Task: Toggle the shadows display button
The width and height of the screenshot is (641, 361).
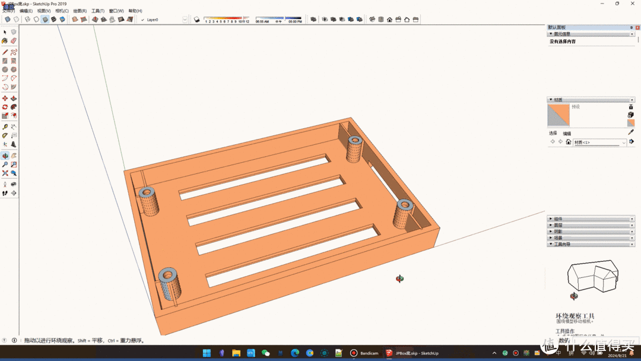Action: coord(197,20)
